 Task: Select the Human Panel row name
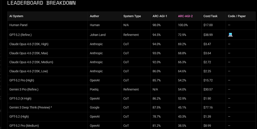(18, 25)
